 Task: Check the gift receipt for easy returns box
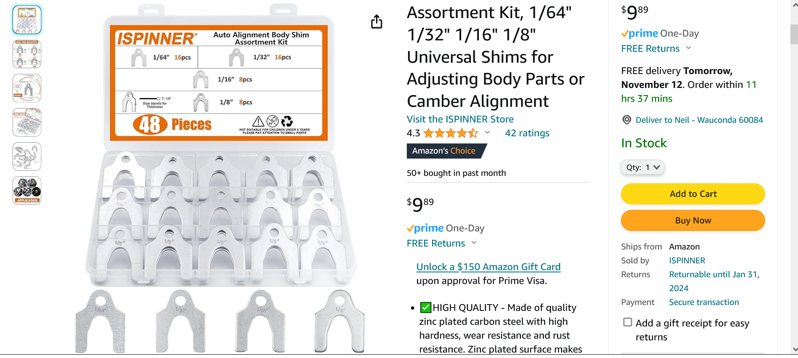coord(627,321)
